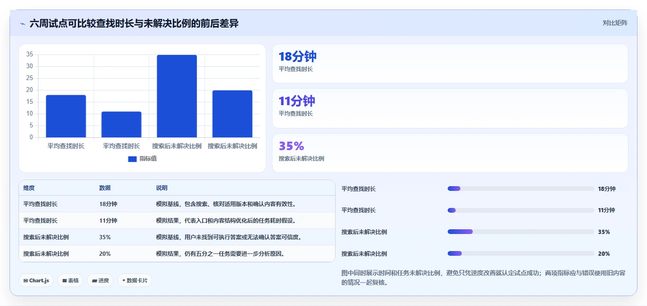Click description 模拟基线，包含搜索、核对适用版本和确认内容有效性。

coord(226,204)
